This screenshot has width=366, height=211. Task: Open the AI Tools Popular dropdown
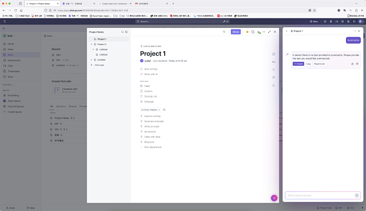(x=150, y=110)
